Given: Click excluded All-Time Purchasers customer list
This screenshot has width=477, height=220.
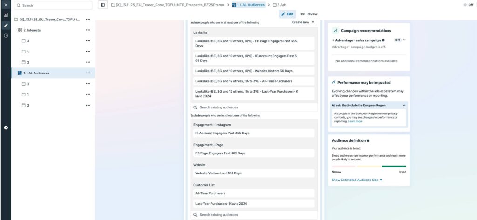Looking at the screenshot, I should tap(254, 193).
